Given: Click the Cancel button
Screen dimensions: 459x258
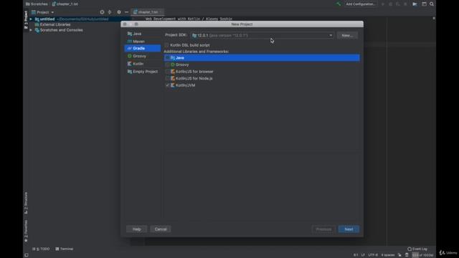Looking at the screenshot, I should click(161, 229).
